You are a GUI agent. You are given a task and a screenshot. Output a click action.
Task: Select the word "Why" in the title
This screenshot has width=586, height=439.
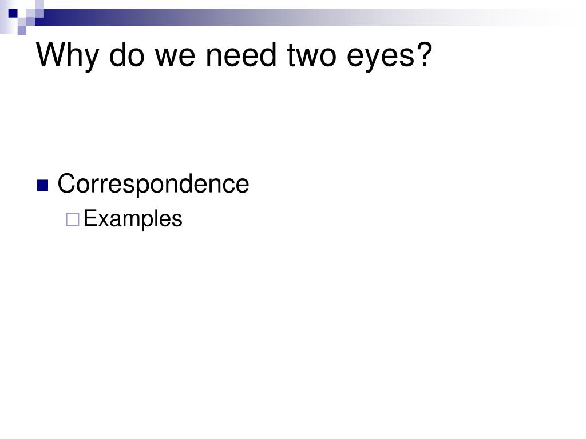point(68,55)
